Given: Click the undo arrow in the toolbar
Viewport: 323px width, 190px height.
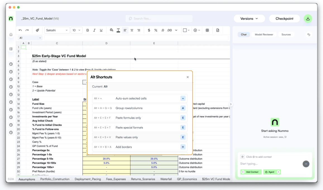Looking at the screenshot, I should (x=20, y=30).
